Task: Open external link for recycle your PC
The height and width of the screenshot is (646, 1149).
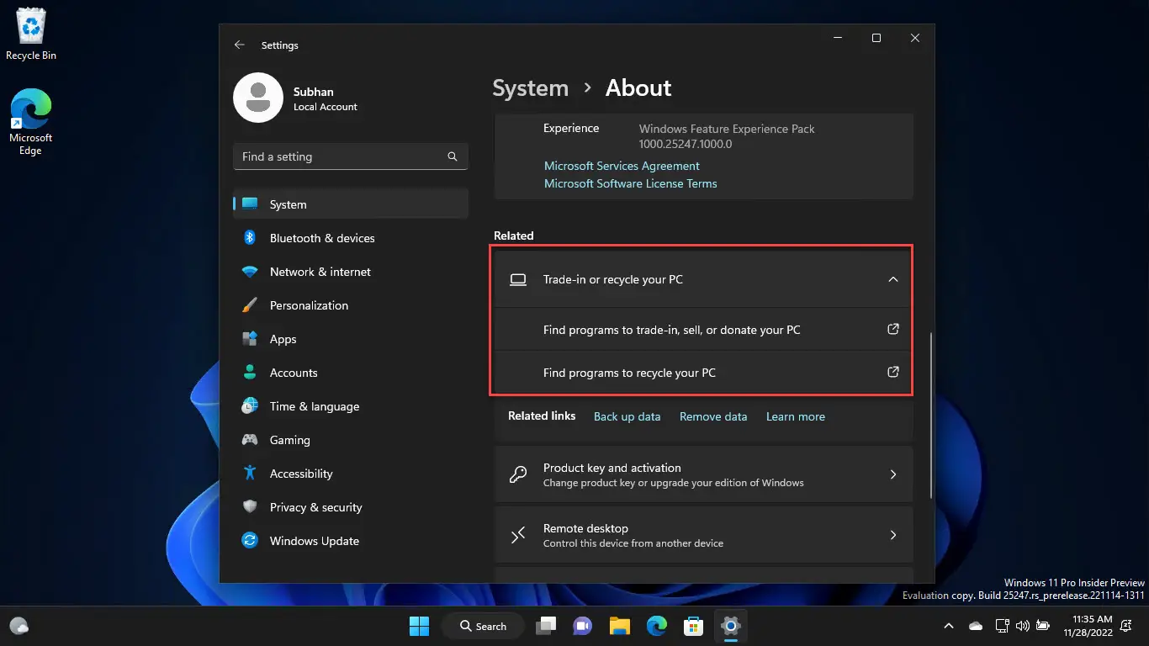Action: (893, 372)
